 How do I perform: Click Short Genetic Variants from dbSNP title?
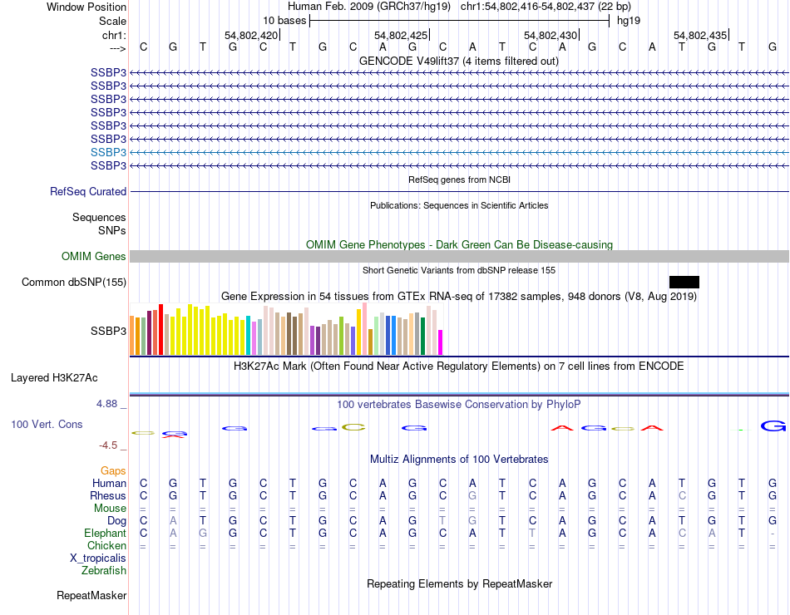[x=459, y=270]
